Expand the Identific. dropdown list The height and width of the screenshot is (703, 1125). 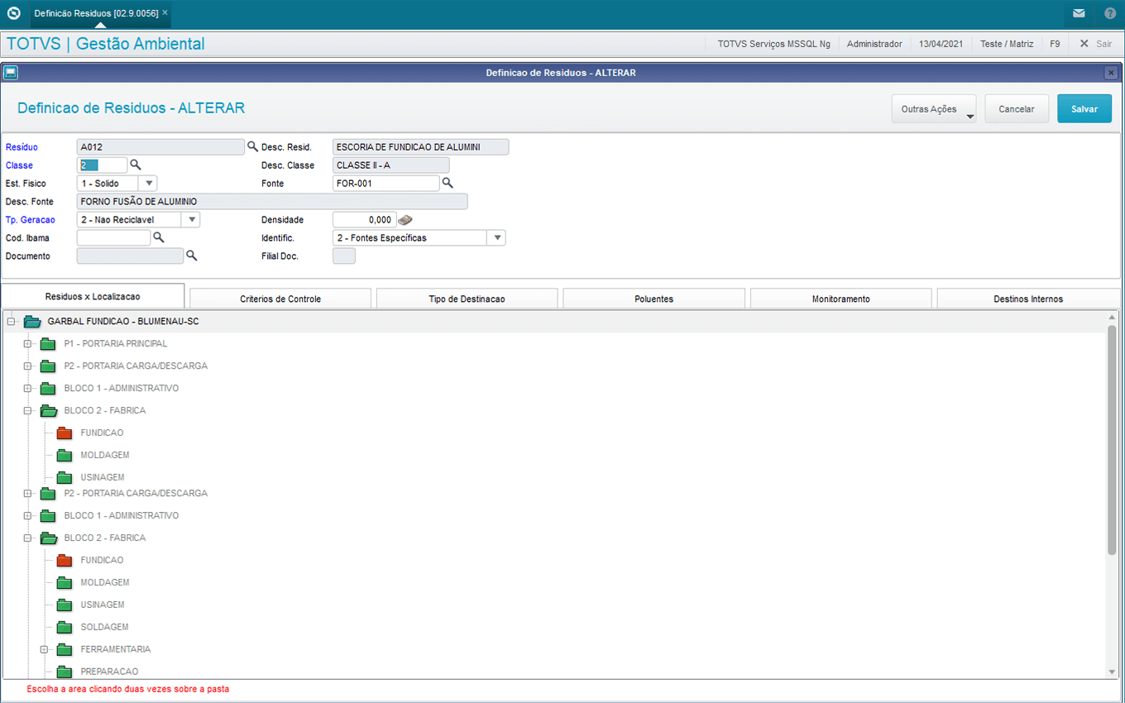(x=497, y=238)
